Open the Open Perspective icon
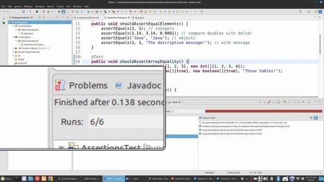This screenshot has height=182, width=324. tap(309, 12)
